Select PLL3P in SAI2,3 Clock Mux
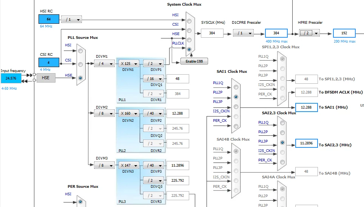Screen dimensions: 364x207 282,143
